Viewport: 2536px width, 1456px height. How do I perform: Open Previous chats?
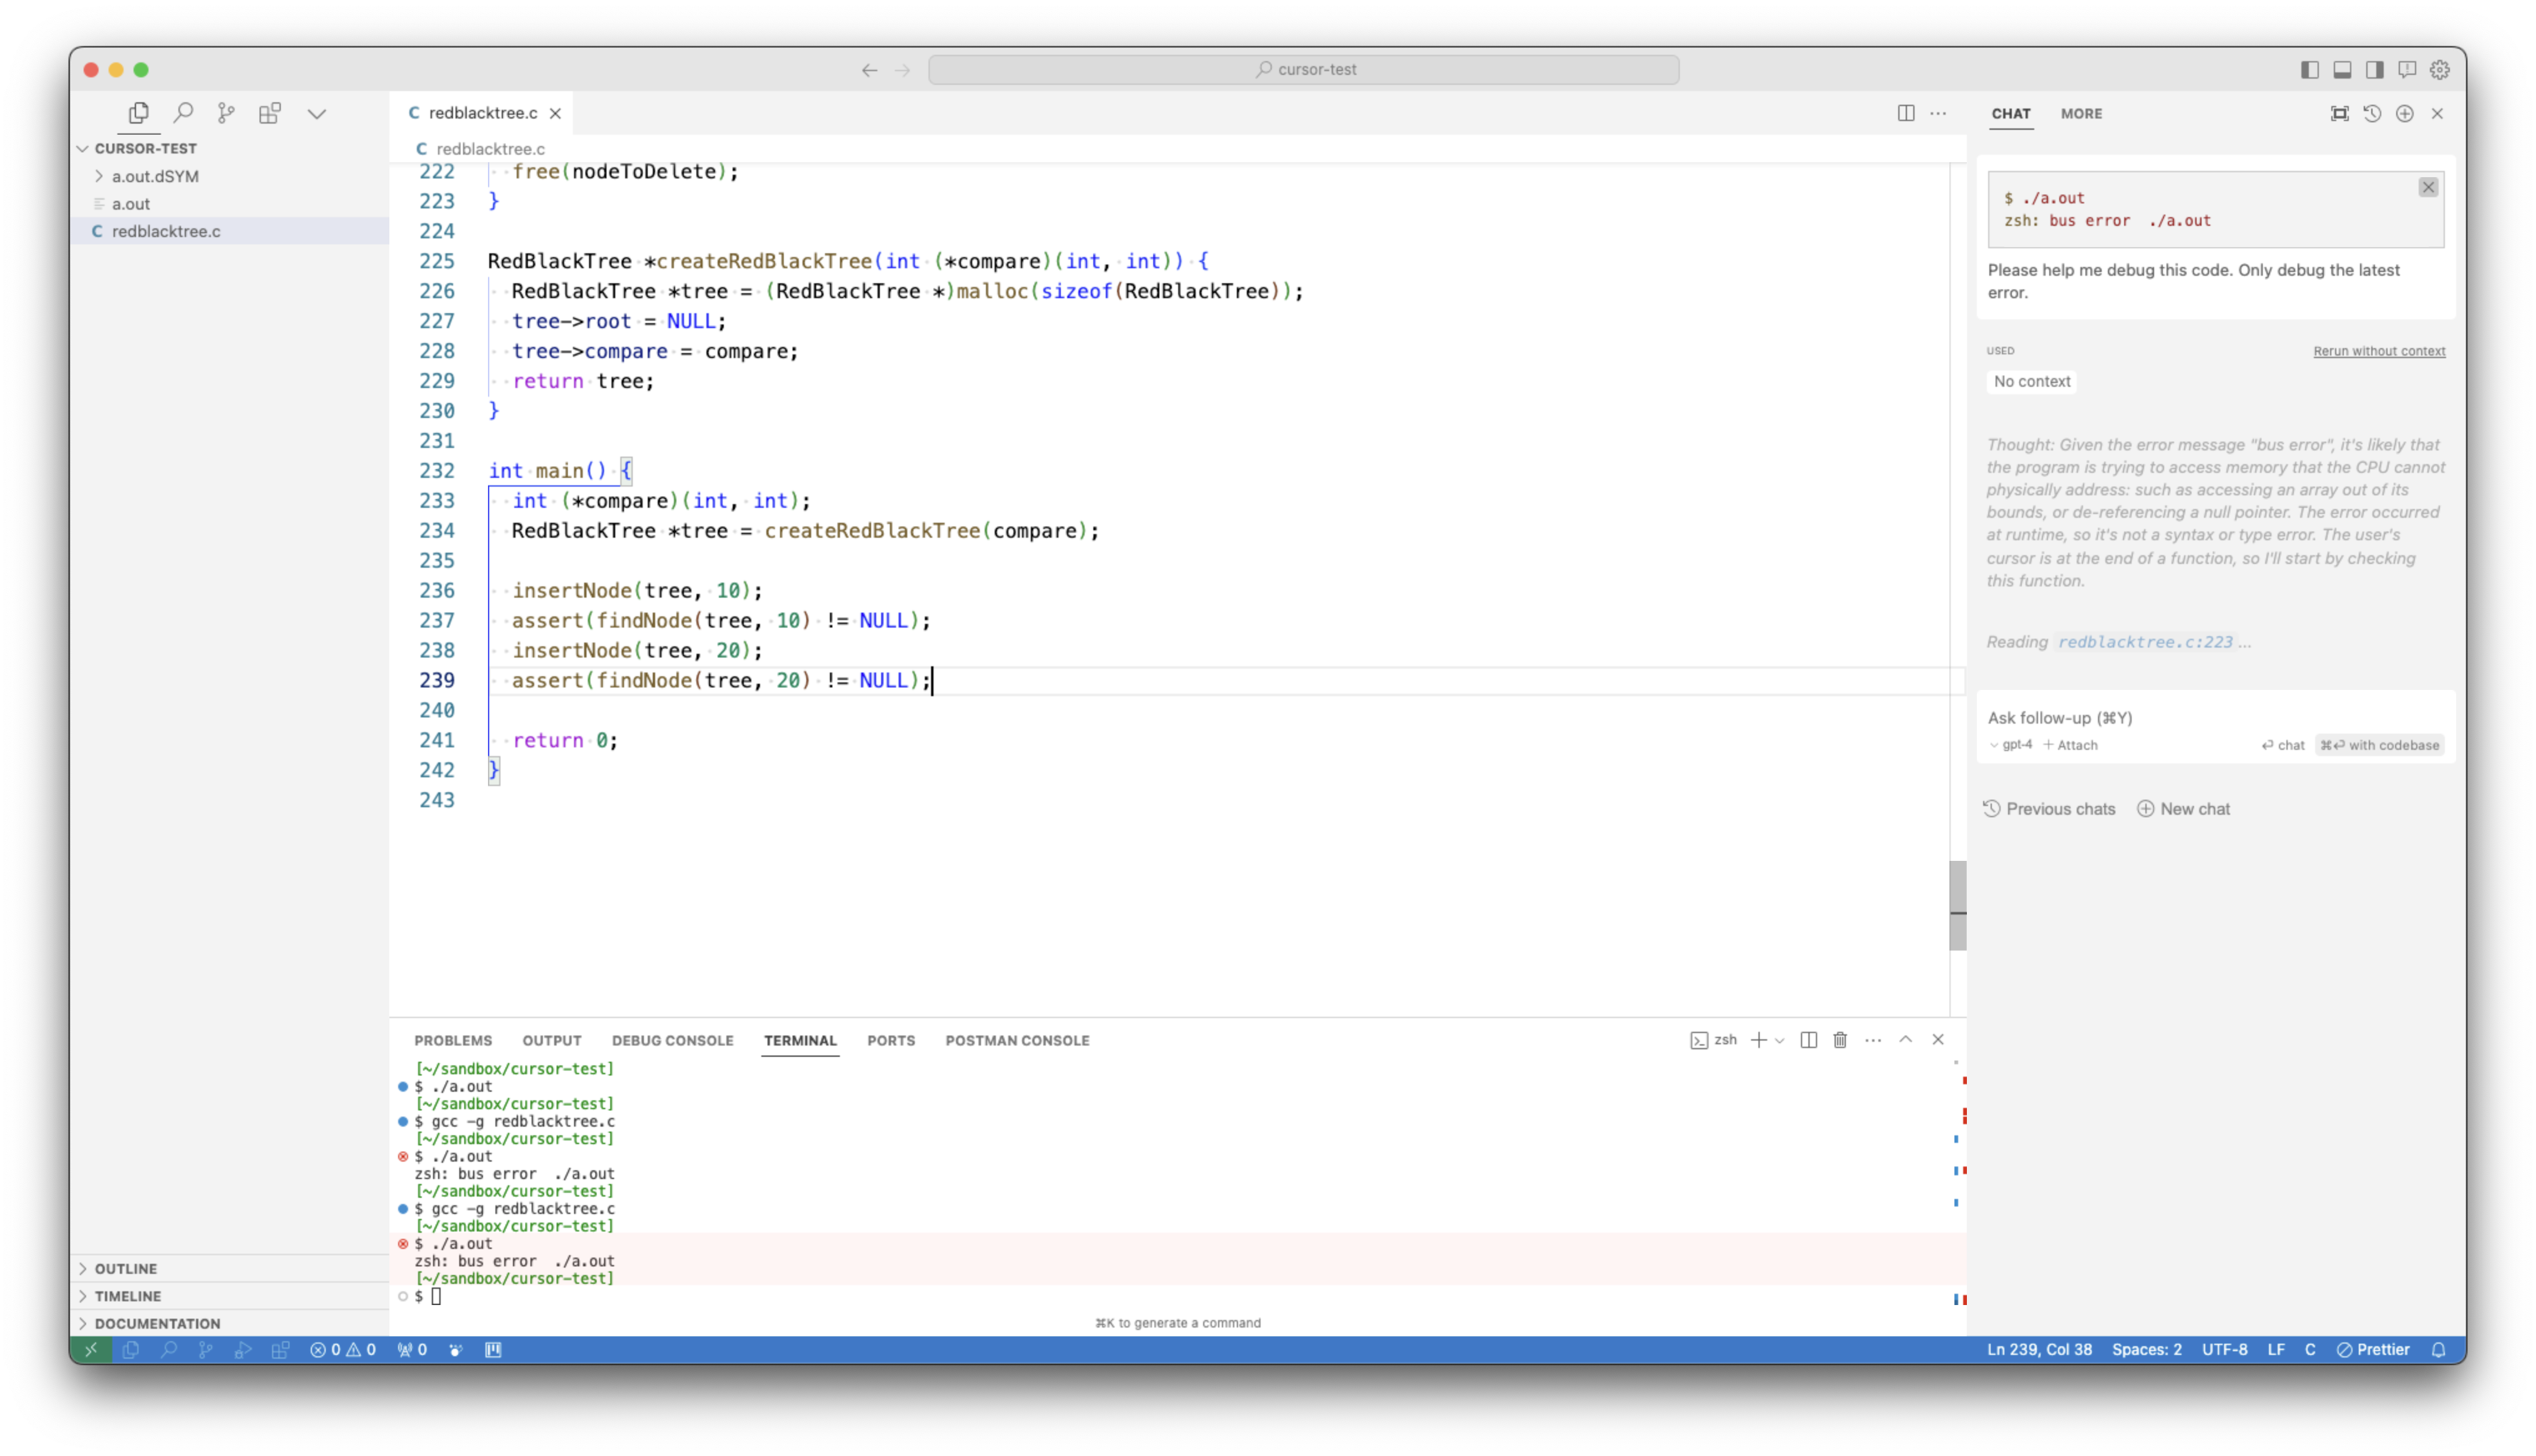[2049, 809]
